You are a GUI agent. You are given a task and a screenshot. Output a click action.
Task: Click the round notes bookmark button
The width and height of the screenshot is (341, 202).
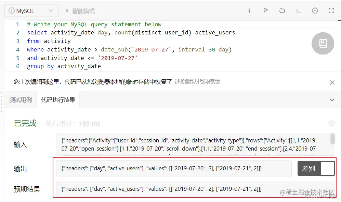click(x=323, y=43)
